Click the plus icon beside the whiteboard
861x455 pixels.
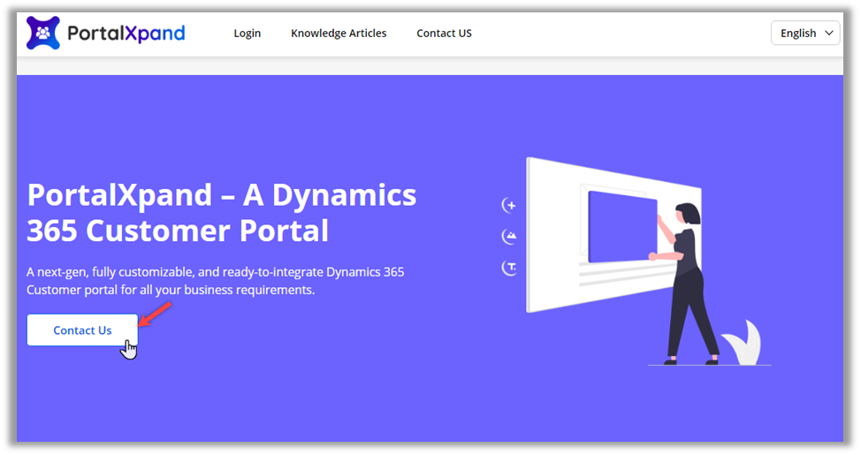pyautogui.click(x=509, y=205)
